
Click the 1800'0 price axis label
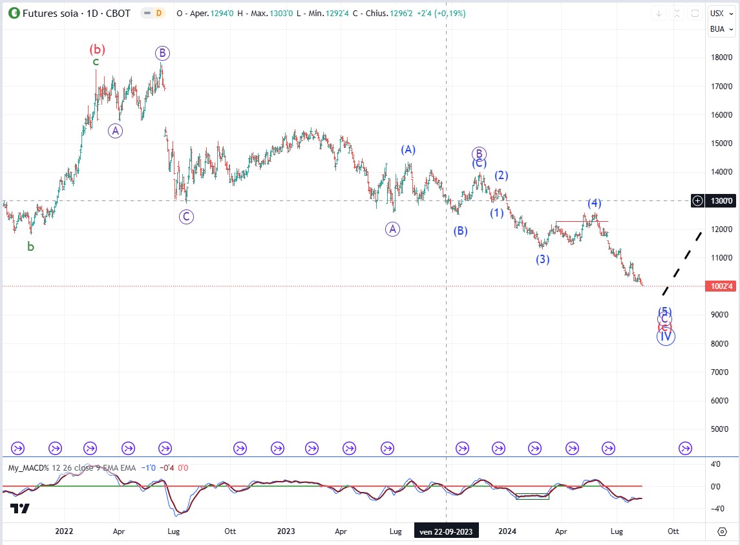pyautogui.click(x=722, y=58)
